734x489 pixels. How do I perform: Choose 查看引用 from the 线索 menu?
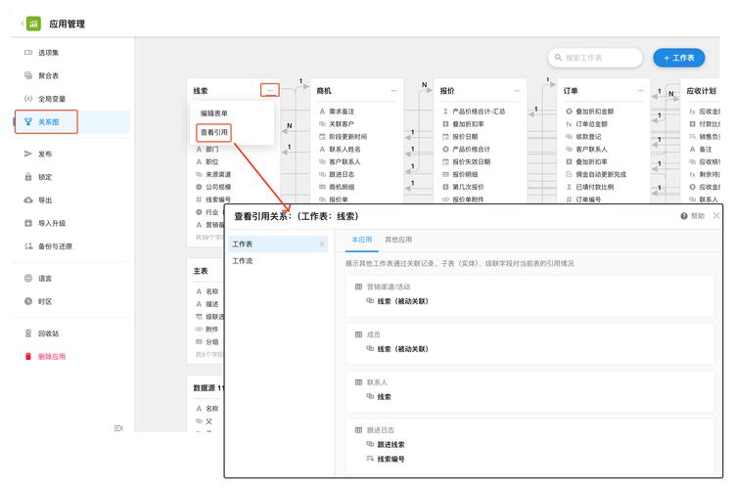[x=214, y=132]
